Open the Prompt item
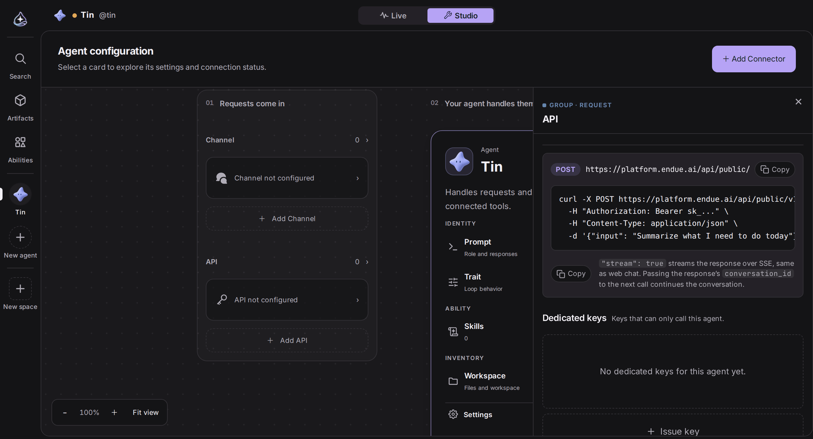This screenshot has height=439, width=813. point(489,247)
